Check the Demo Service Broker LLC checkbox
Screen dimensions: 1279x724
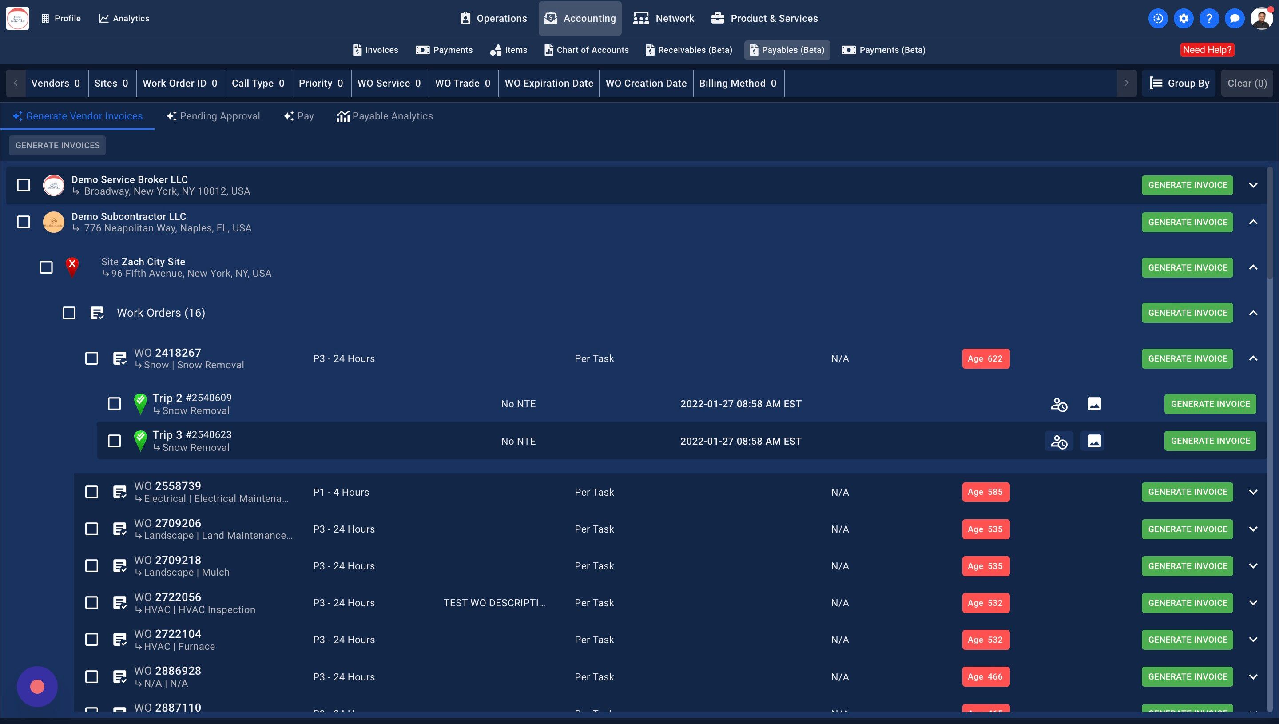[24, 185]
